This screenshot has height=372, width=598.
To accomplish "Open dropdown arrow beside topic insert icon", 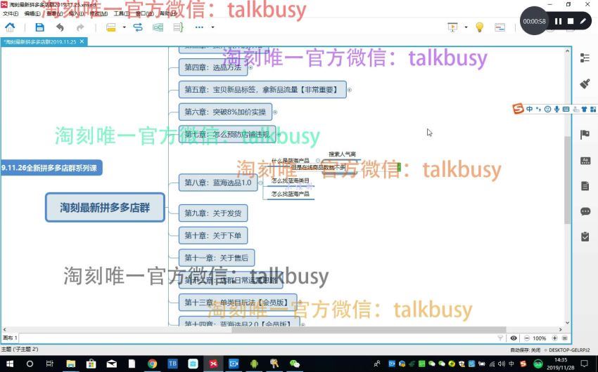I will click(124, 27).
